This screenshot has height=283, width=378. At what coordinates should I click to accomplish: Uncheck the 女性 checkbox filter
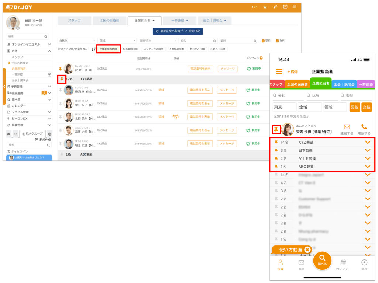pyautogui.click(x=277, y=41)
